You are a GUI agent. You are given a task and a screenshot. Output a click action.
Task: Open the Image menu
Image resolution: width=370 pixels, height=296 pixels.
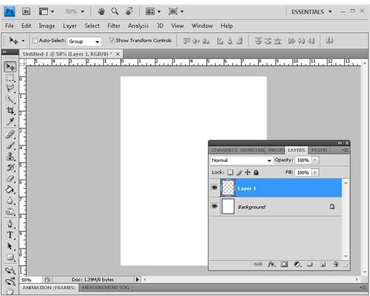pyautogui.click(x=47, y=26)
